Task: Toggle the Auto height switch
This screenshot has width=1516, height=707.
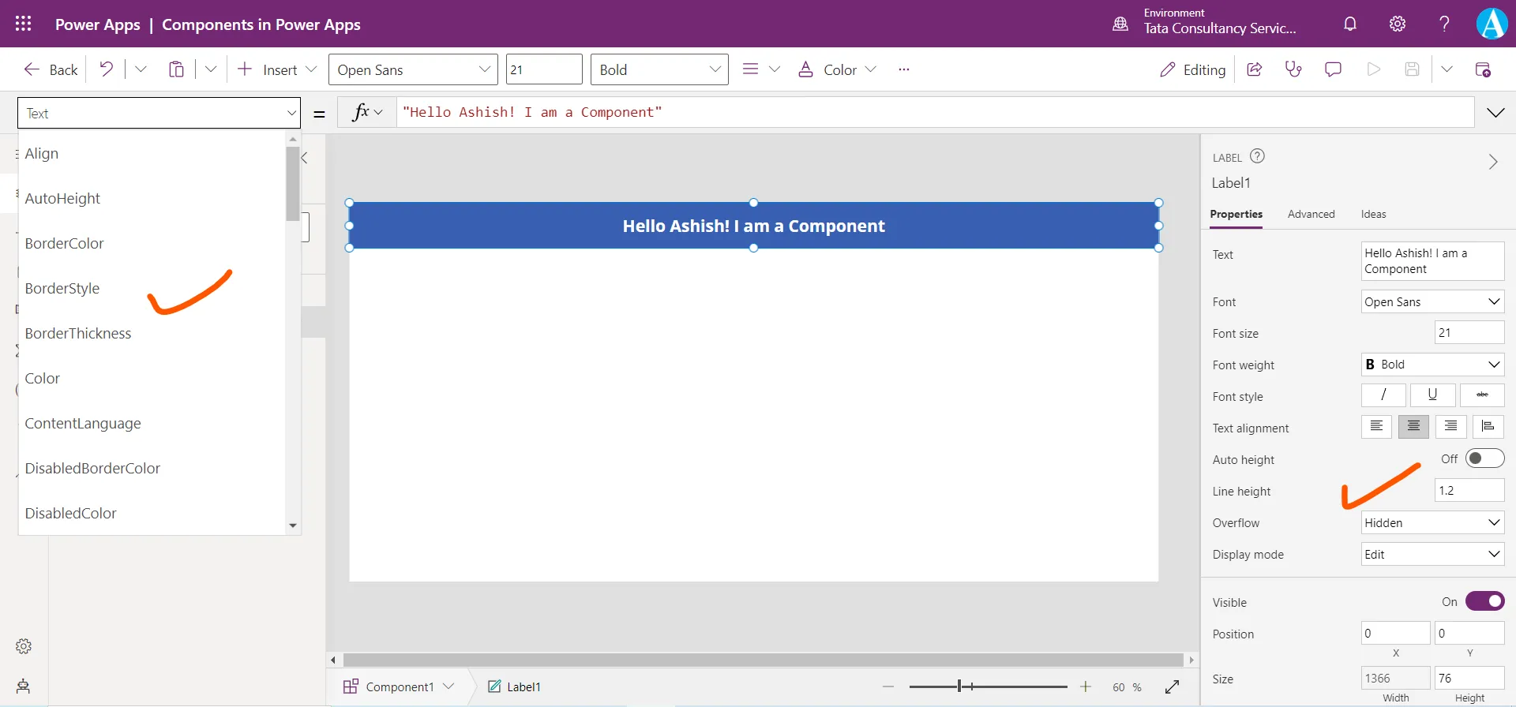Action: tap(1485, 458)
